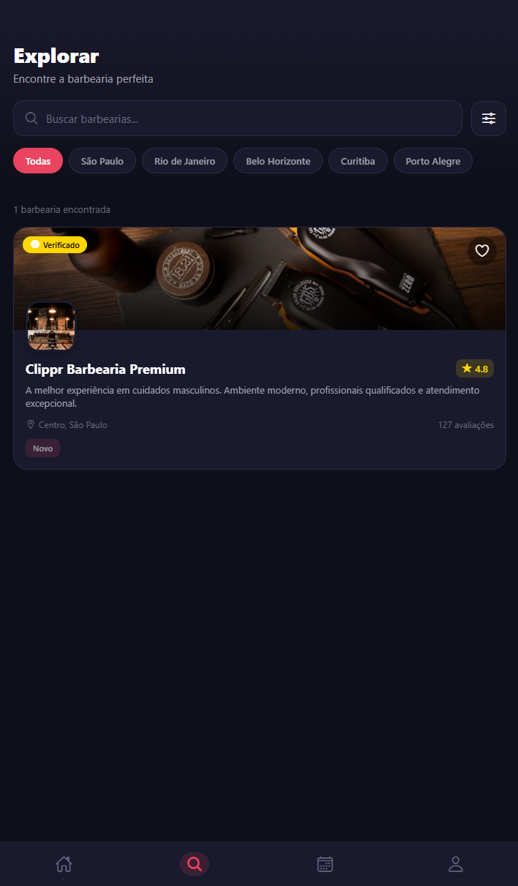
Task: Filter by Rio de Janeiro chip
Action: 184,161
